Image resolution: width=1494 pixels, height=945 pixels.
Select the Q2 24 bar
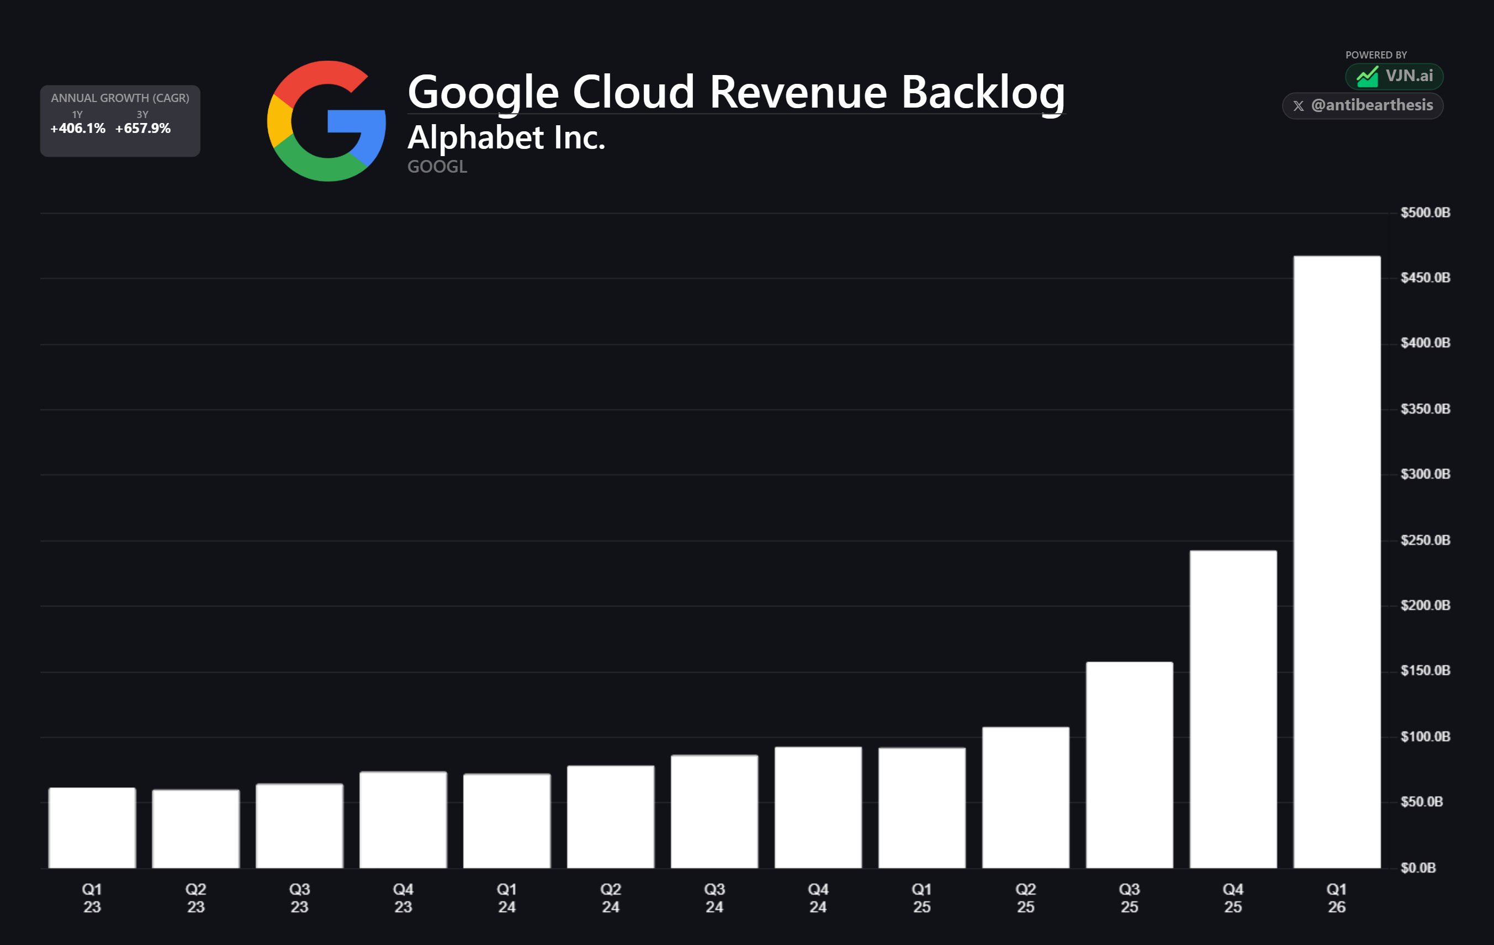click(x=611, y=816)
